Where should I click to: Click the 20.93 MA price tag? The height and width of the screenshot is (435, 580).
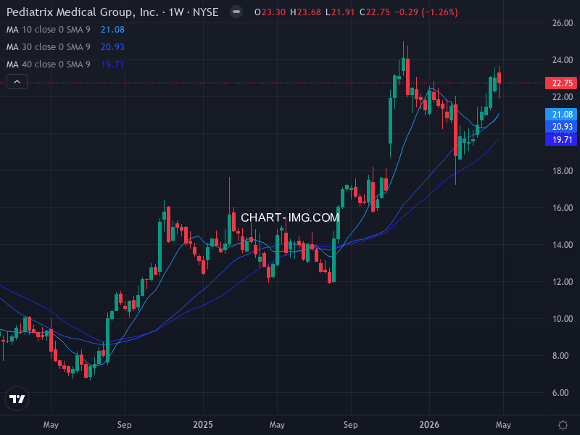pos(561,127)
